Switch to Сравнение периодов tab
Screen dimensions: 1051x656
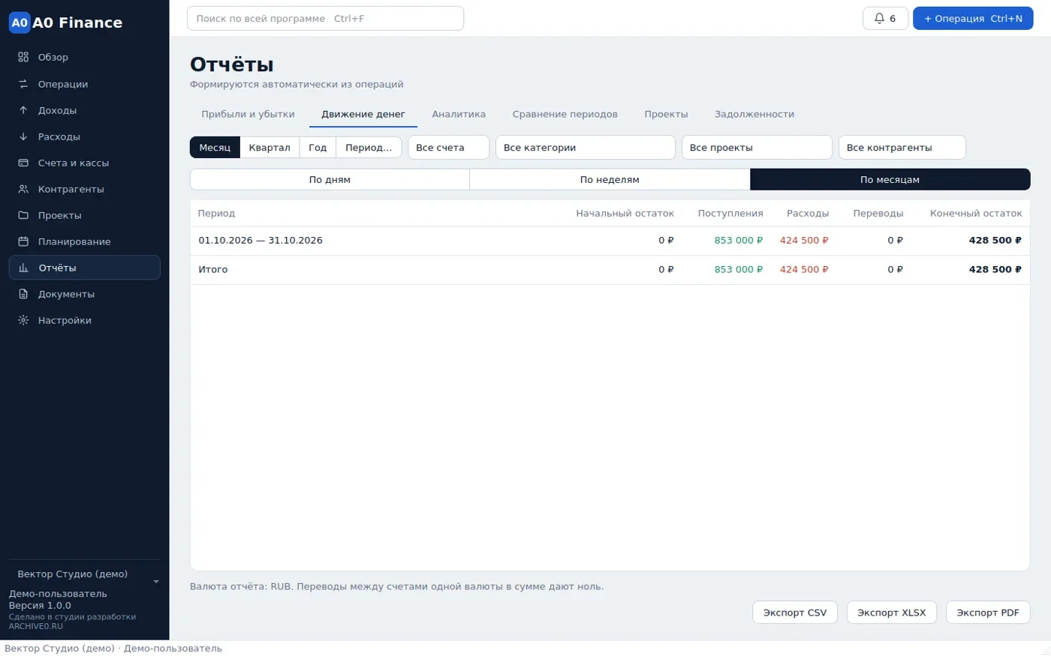pos(565,115)
